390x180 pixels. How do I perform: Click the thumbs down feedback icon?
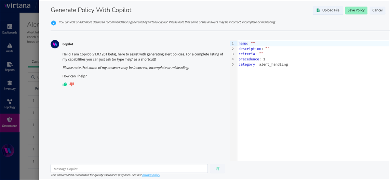(72, 84)
